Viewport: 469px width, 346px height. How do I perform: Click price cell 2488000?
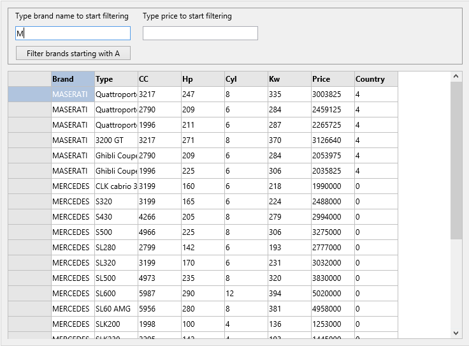pos(333,202)
